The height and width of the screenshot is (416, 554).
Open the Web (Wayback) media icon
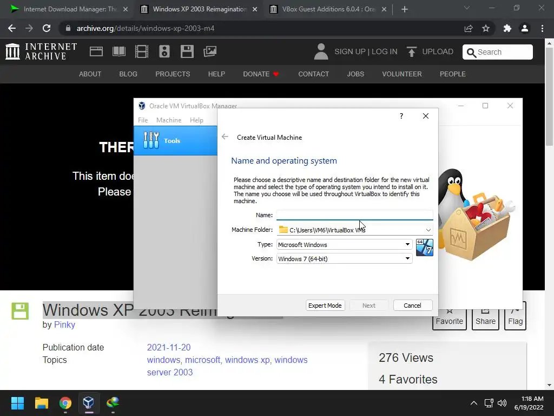click(96, 51)
